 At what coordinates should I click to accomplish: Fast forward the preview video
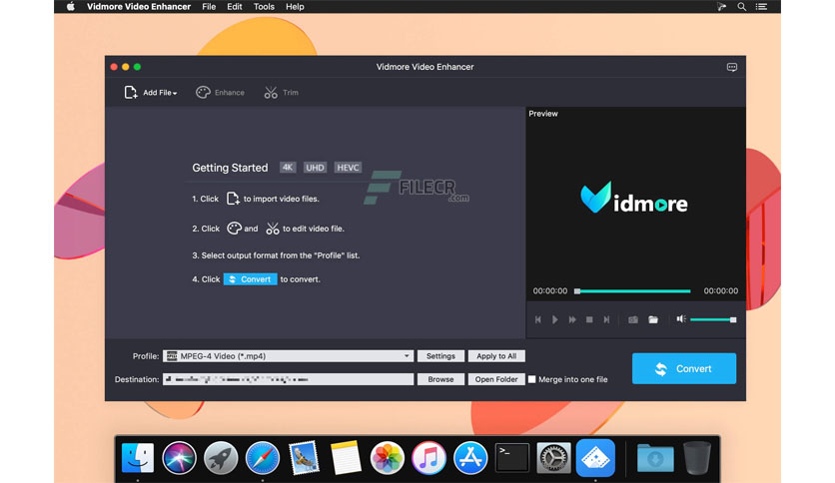[572, 319]
